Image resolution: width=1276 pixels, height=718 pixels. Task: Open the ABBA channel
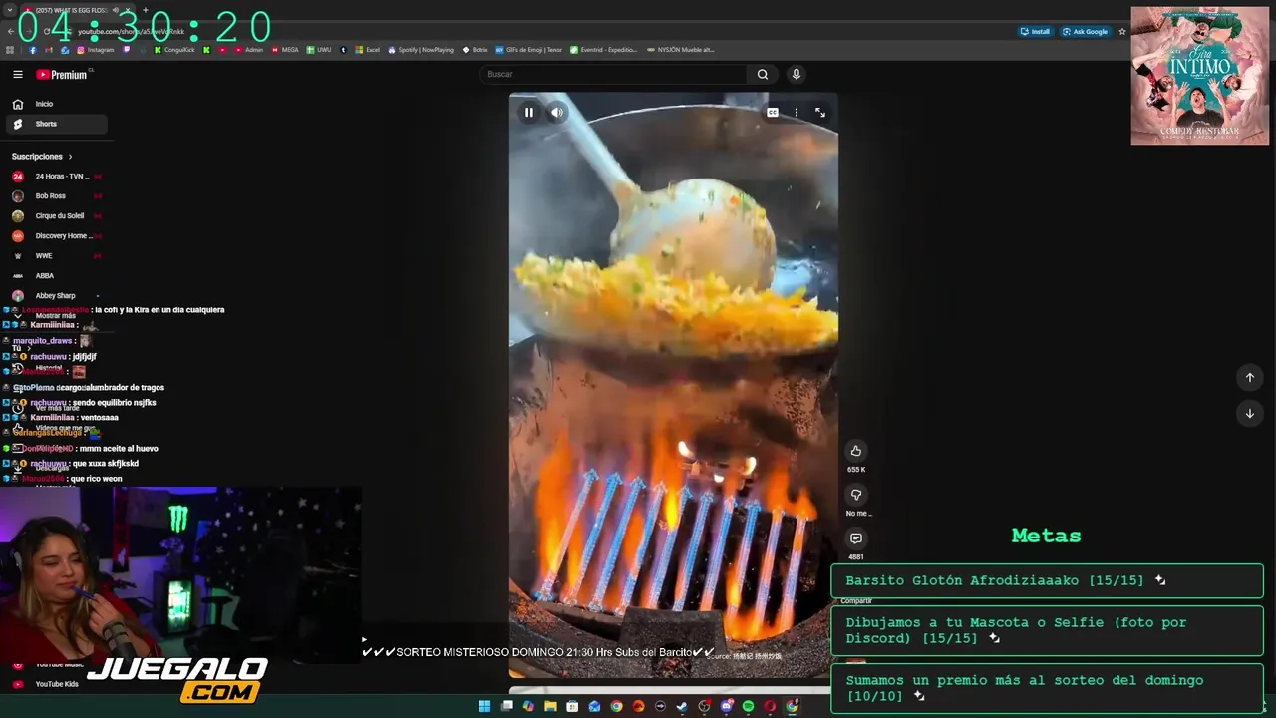[x=55, y=276]
